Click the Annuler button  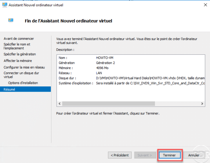tap(194, 155)
